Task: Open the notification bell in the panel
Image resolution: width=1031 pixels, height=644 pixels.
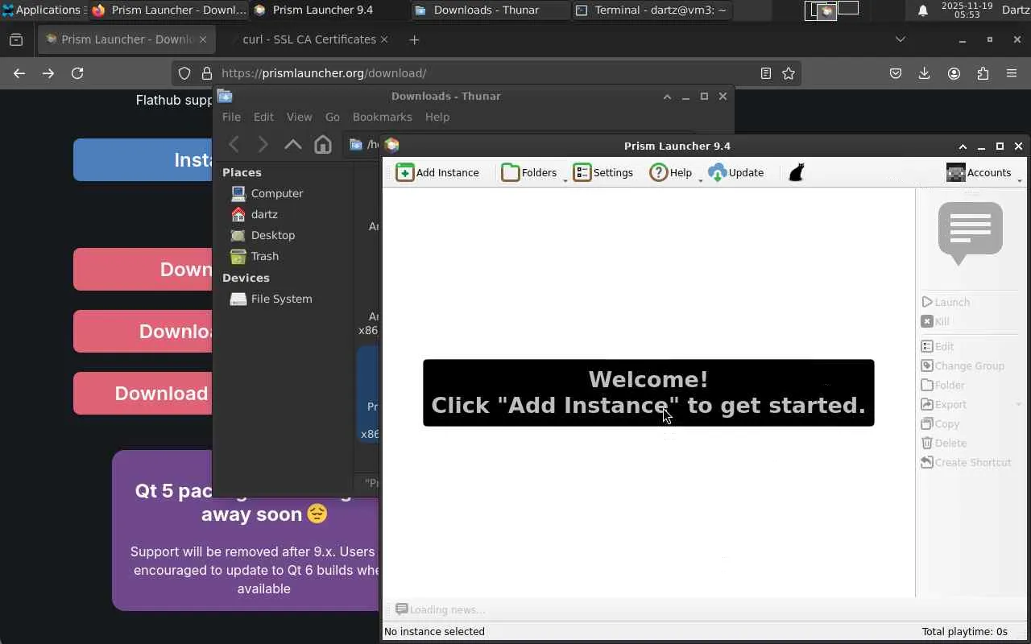Action: coord(923,10)
